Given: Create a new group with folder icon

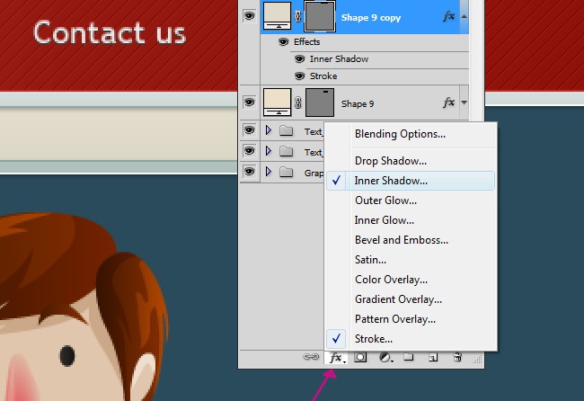Looking at the screenshot, I should point(409,358).
